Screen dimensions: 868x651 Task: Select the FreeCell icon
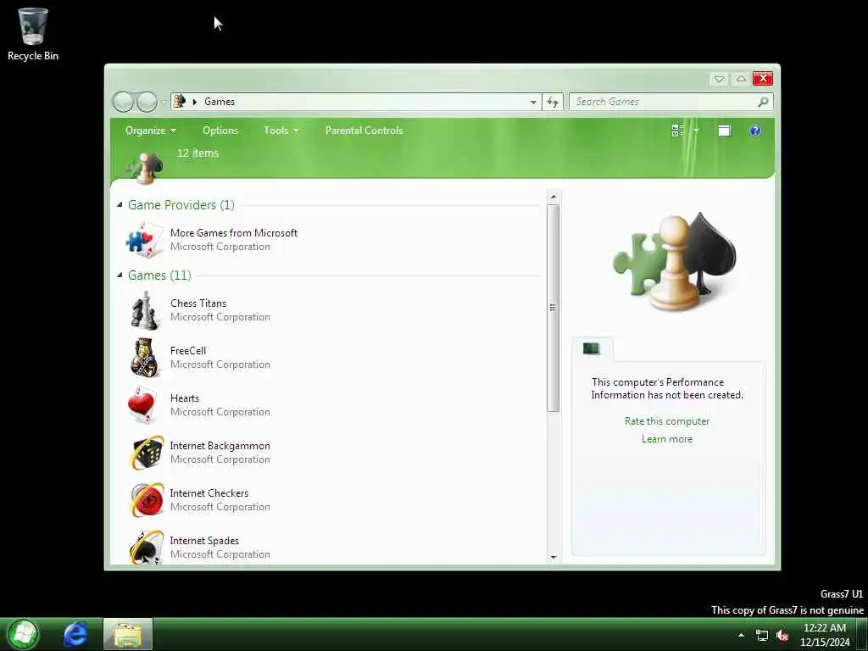(x=145, y=358)
